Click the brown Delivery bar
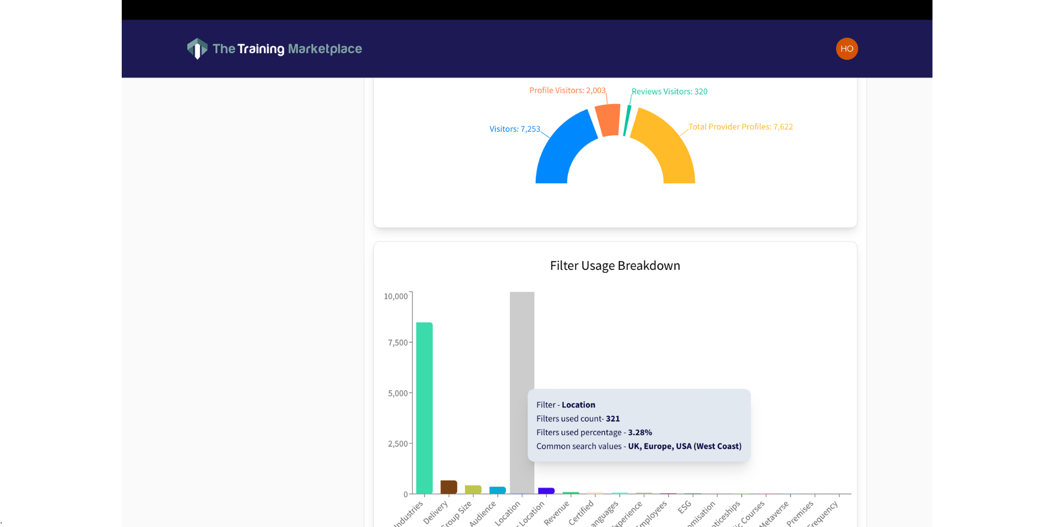Viewport: 1054px width, 527px height. tap(449, 487)
